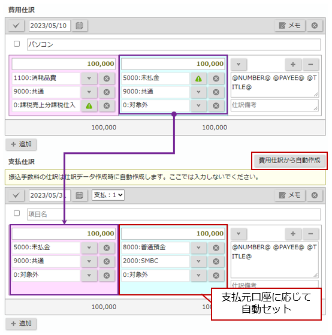332x335 pixels.
Task: Click 費用仕訳から自動作成 button
Action: coord(289,161)
